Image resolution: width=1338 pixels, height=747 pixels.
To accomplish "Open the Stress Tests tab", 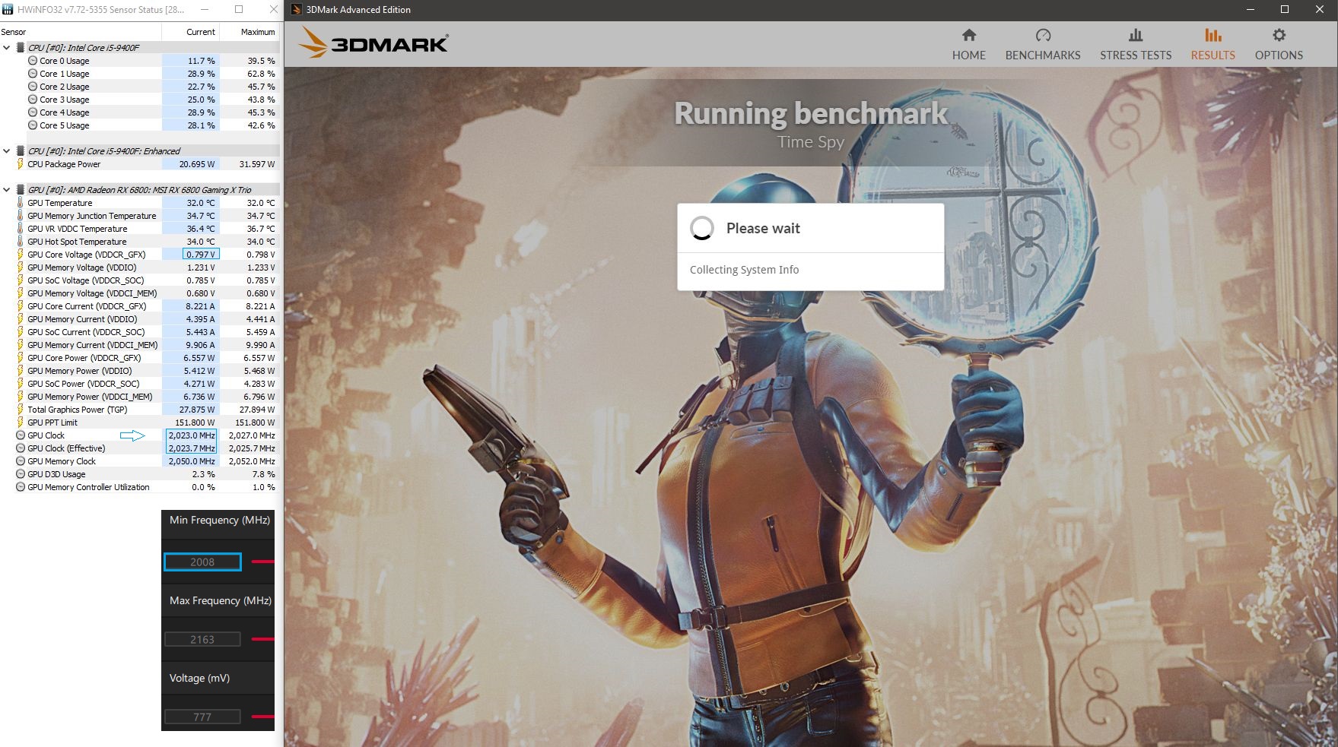I will coord(1136,45).
